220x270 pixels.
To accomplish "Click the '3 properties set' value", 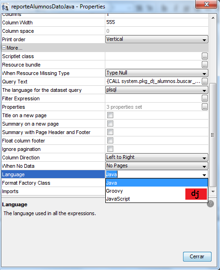I will [x=124, y=107].
